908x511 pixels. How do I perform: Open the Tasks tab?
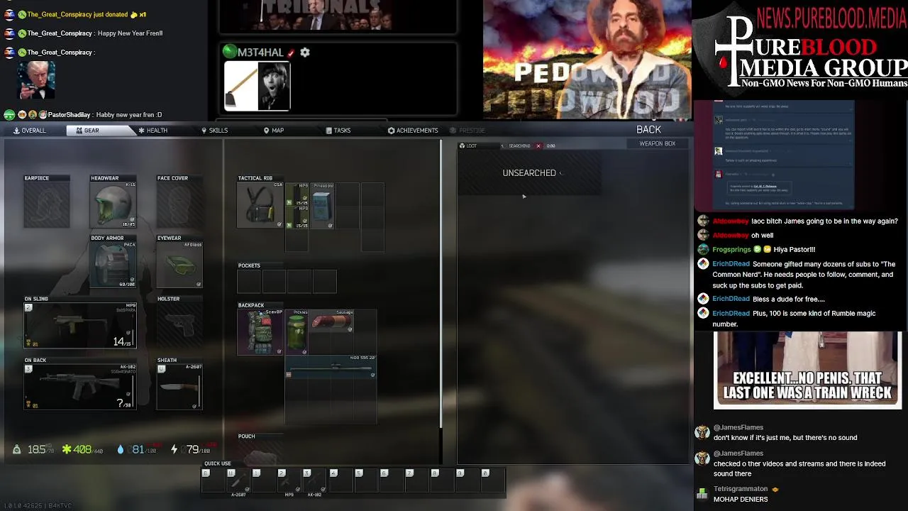(338, 131)
